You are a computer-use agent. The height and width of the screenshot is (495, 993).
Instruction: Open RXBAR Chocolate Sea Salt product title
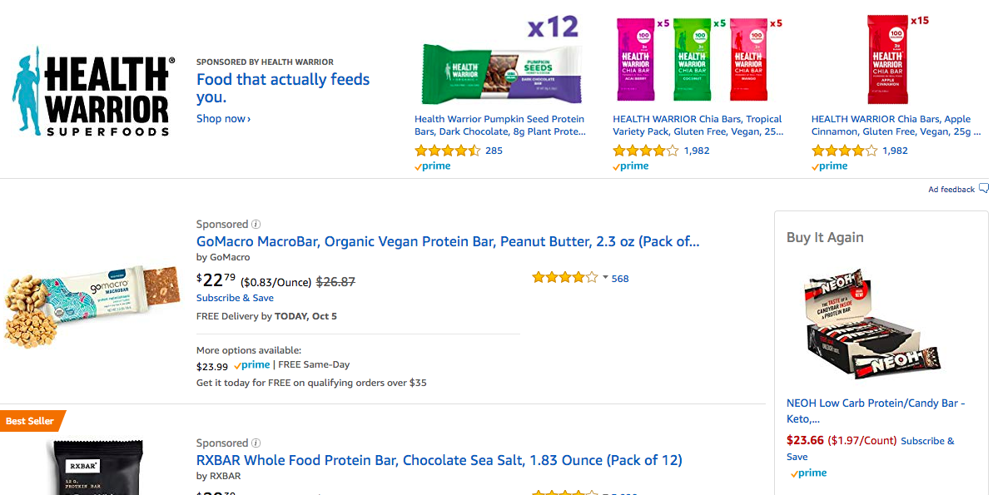click(439, 460)
